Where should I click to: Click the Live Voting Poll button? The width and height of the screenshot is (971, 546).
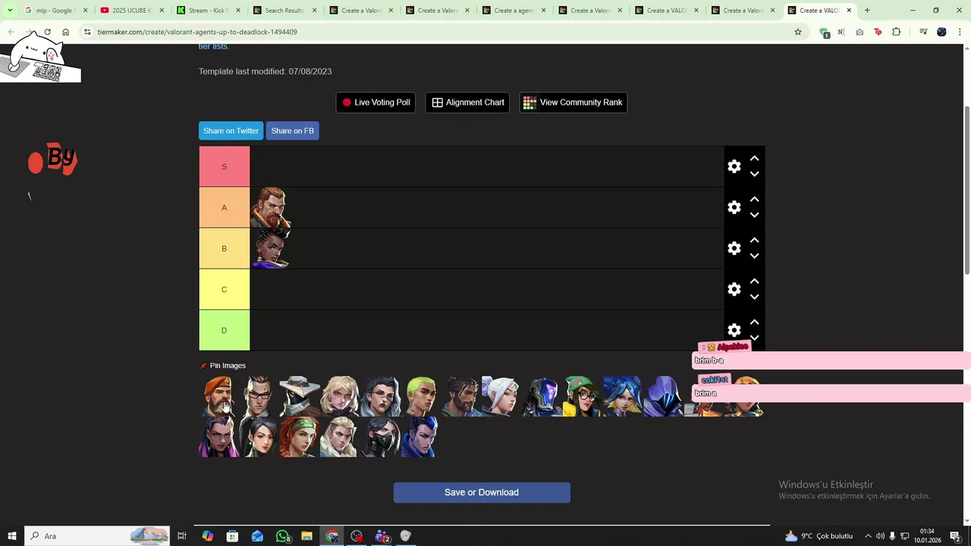(x=376, y=102)
